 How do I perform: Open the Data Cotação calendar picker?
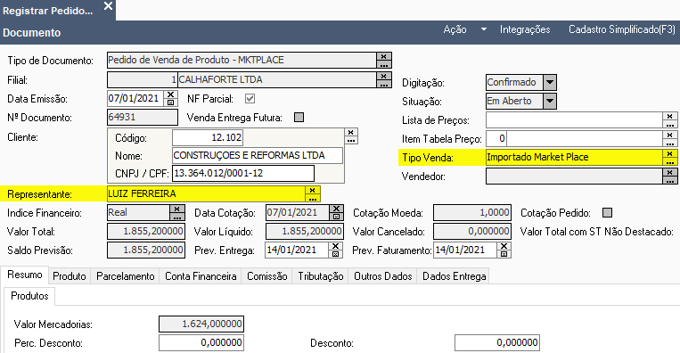tap(336, 217)
